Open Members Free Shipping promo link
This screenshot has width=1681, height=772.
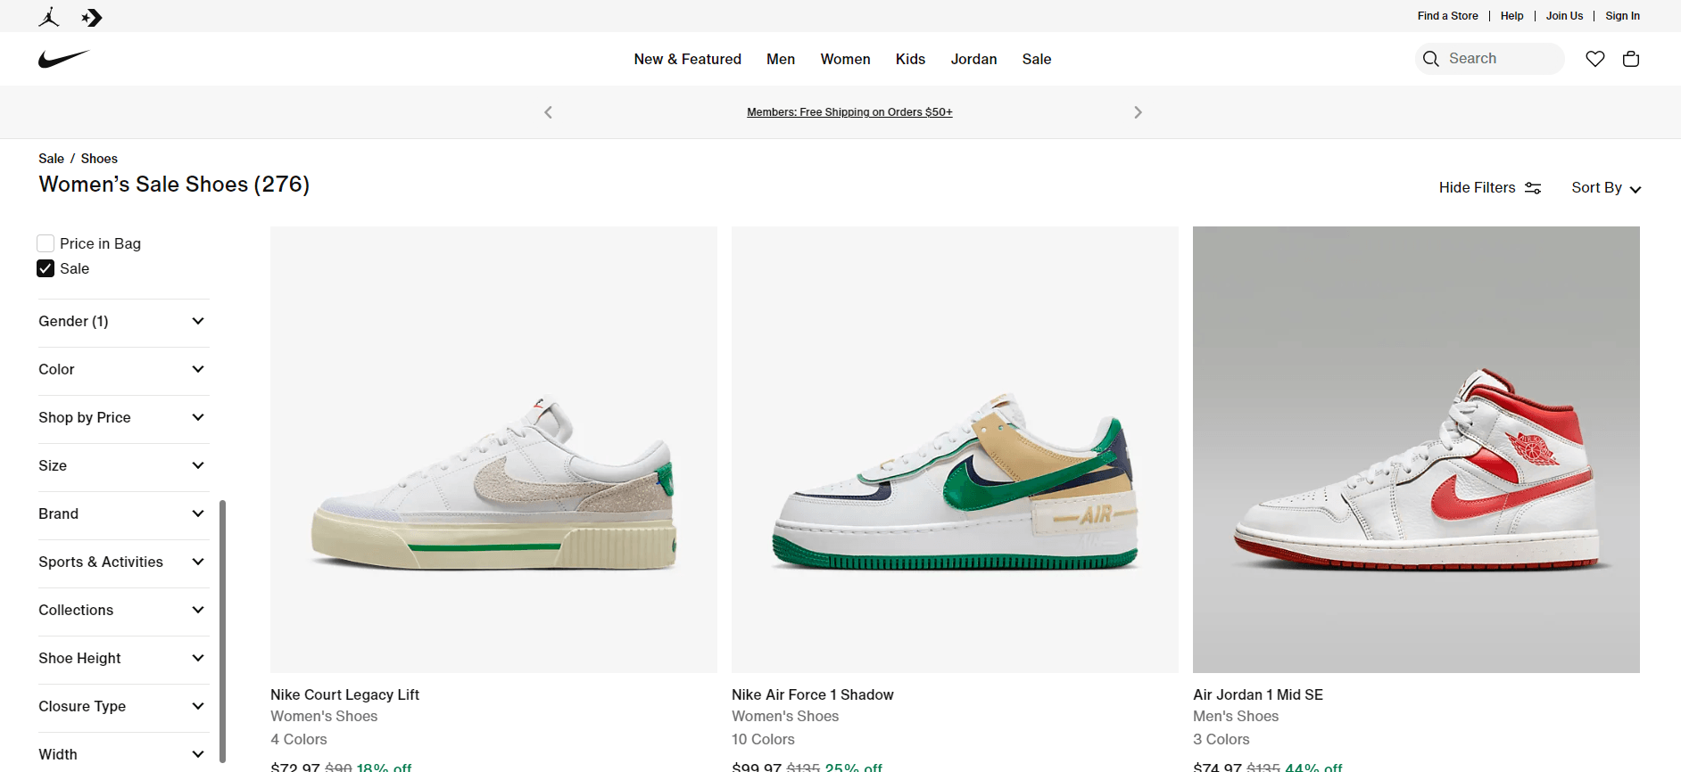[849, 112]
